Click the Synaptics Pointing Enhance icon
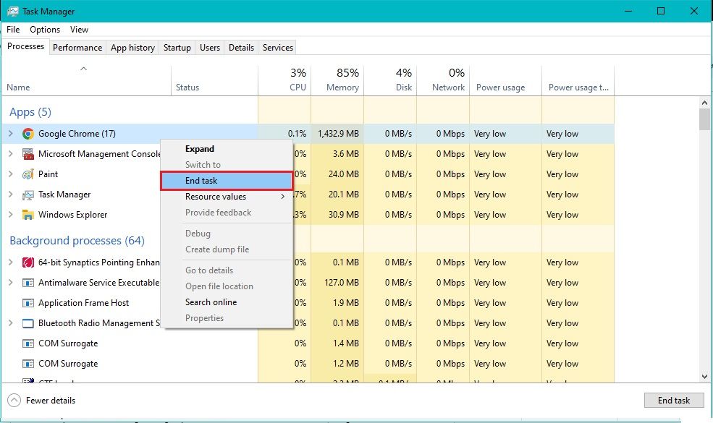713x423 pixels. pyautogui.click(x=28, y=262)
